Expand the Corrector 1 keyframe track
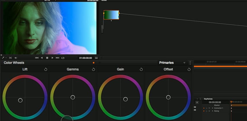 click(x=212, y=108)
